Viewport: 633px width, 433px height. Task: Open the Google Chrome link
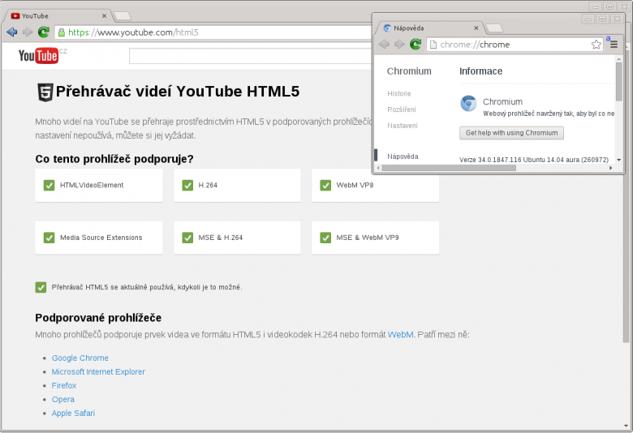point(80,358)
